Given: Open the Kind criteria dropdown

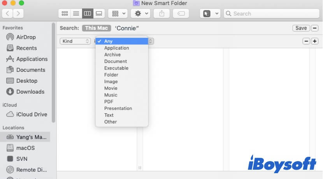Looking at the screenshot, I should [75, 41].
